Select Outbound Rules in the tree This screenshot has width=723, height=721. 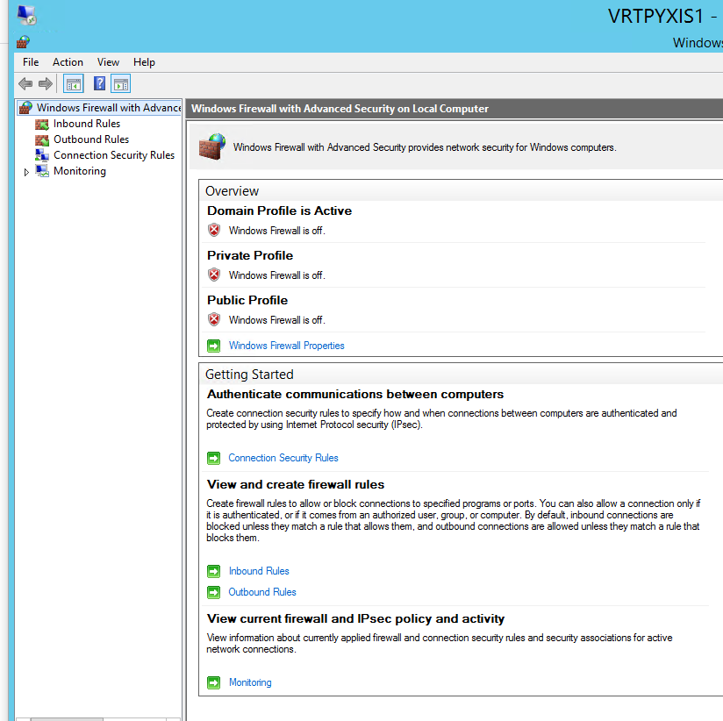tap(91, 139)
